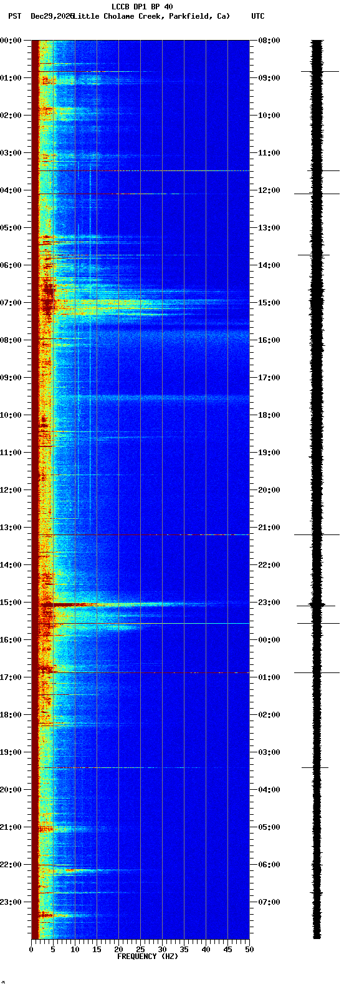
Task: Select the PST axis label '18:00'
Action: [x=11, y=715]
